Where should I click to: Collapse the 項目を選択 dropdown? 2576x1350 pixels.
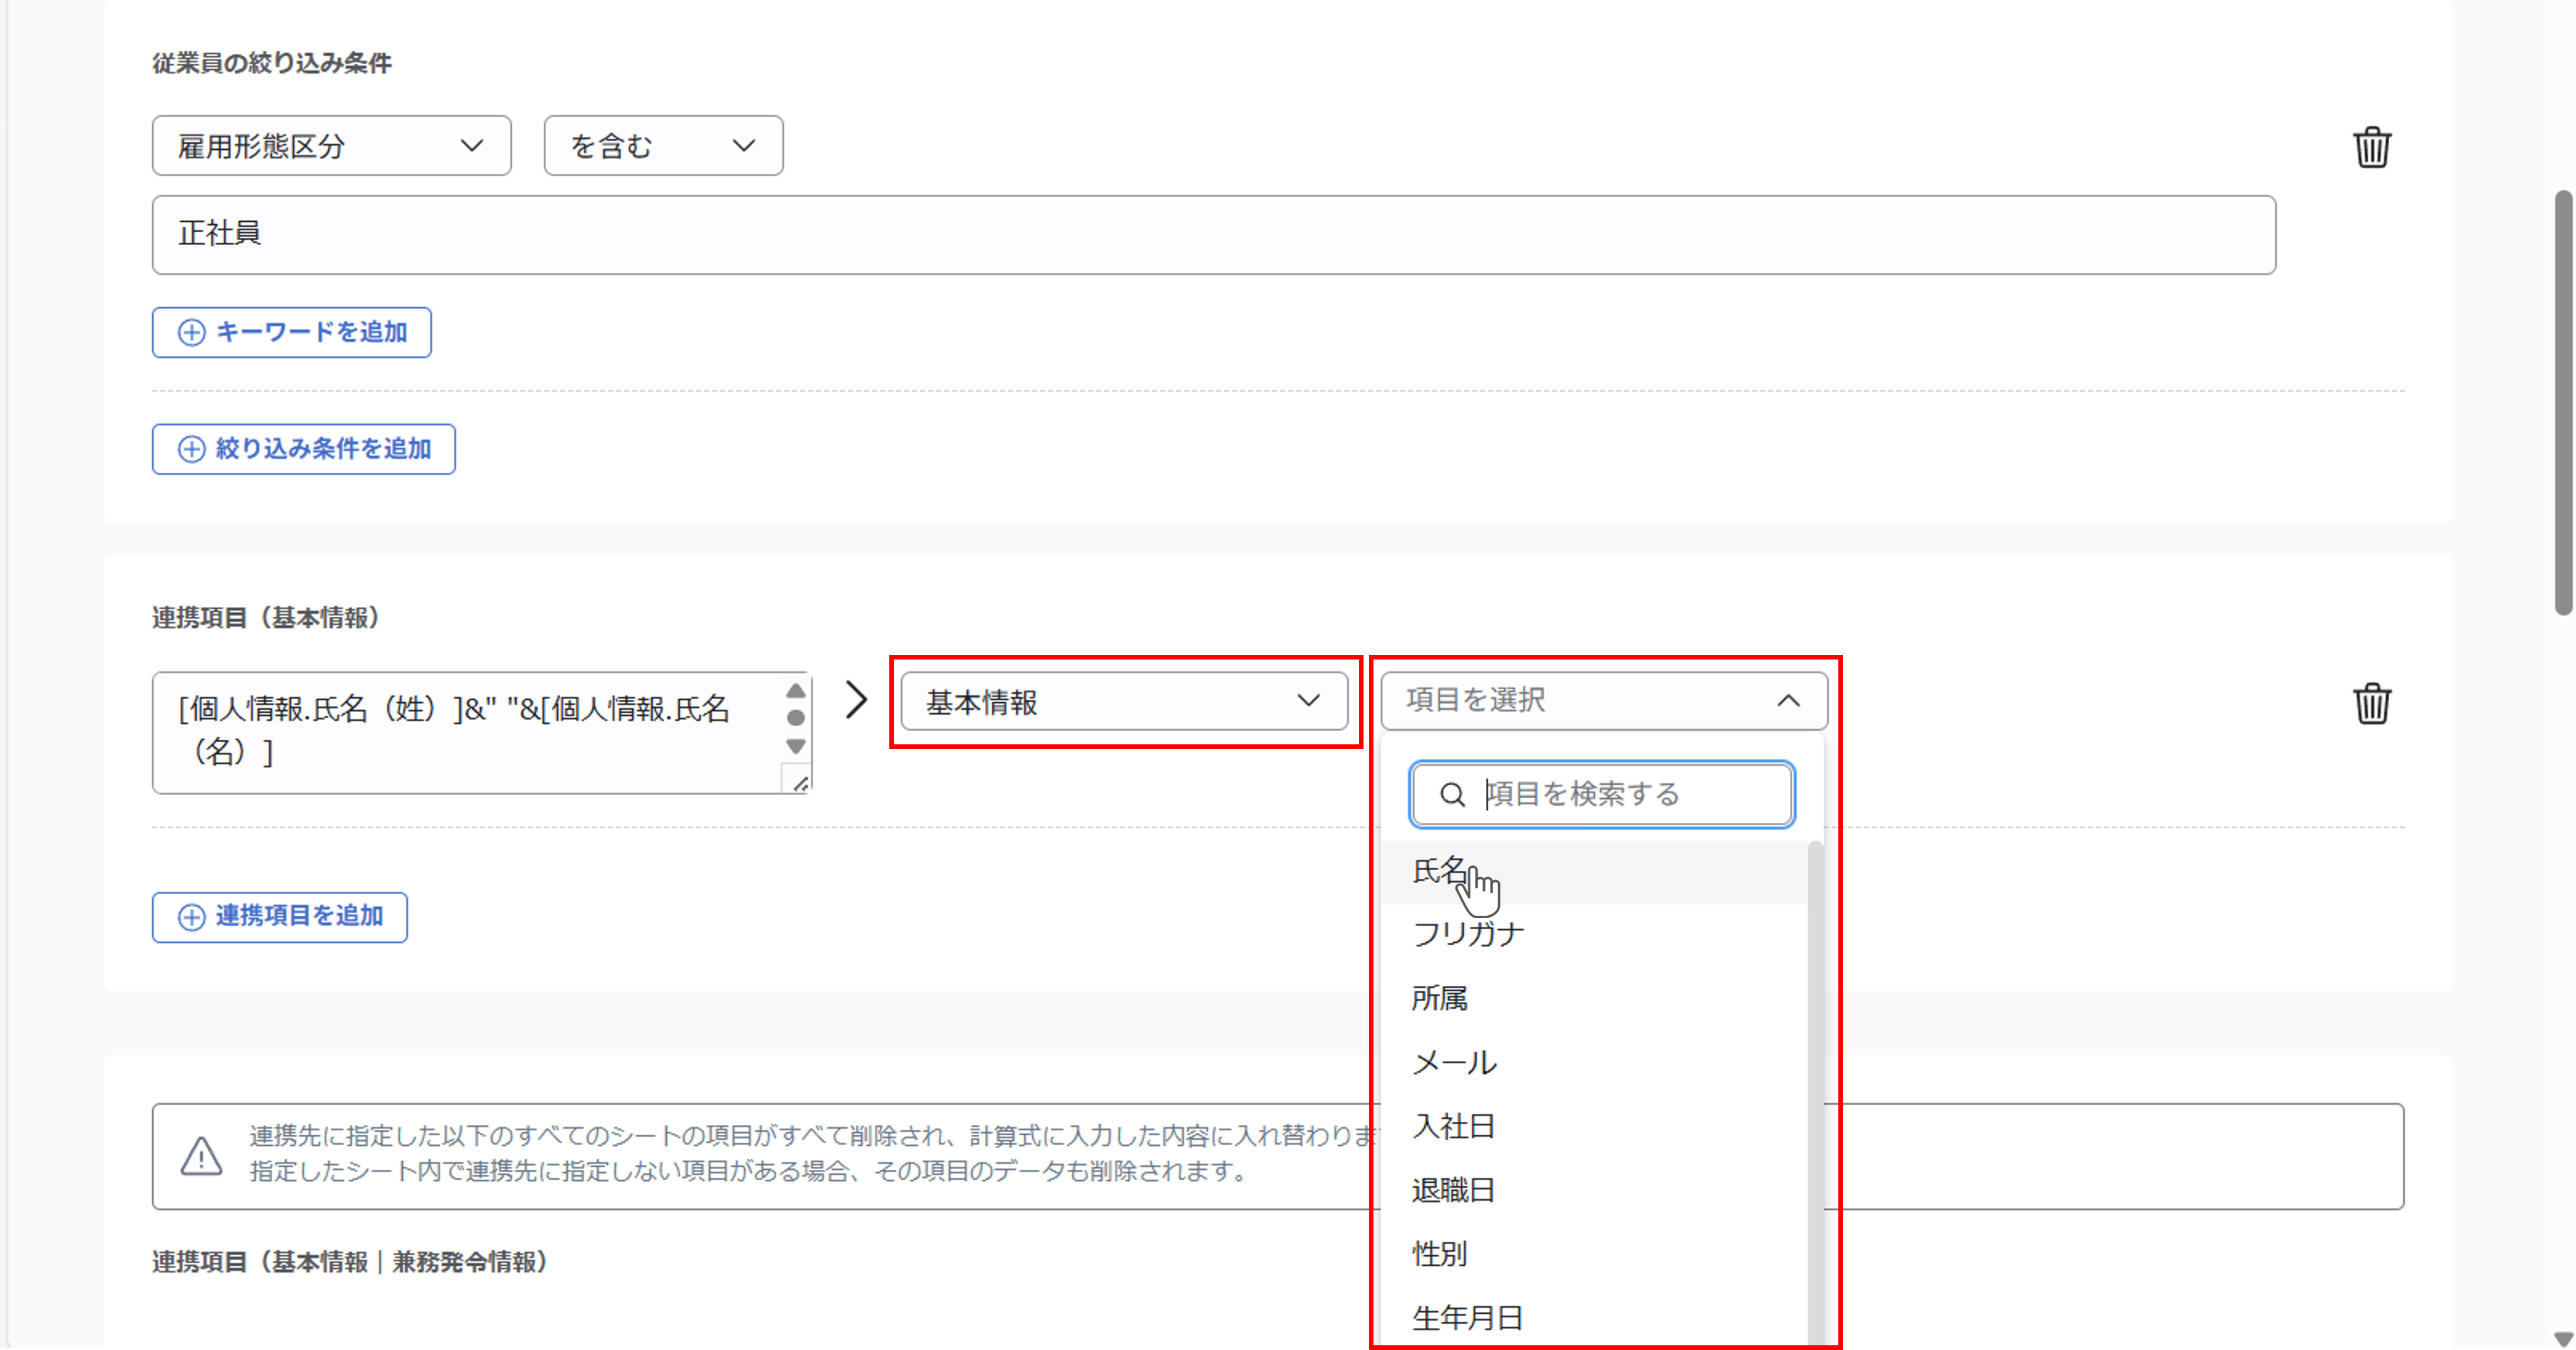pyautogui.click(x=1603, y=700)
